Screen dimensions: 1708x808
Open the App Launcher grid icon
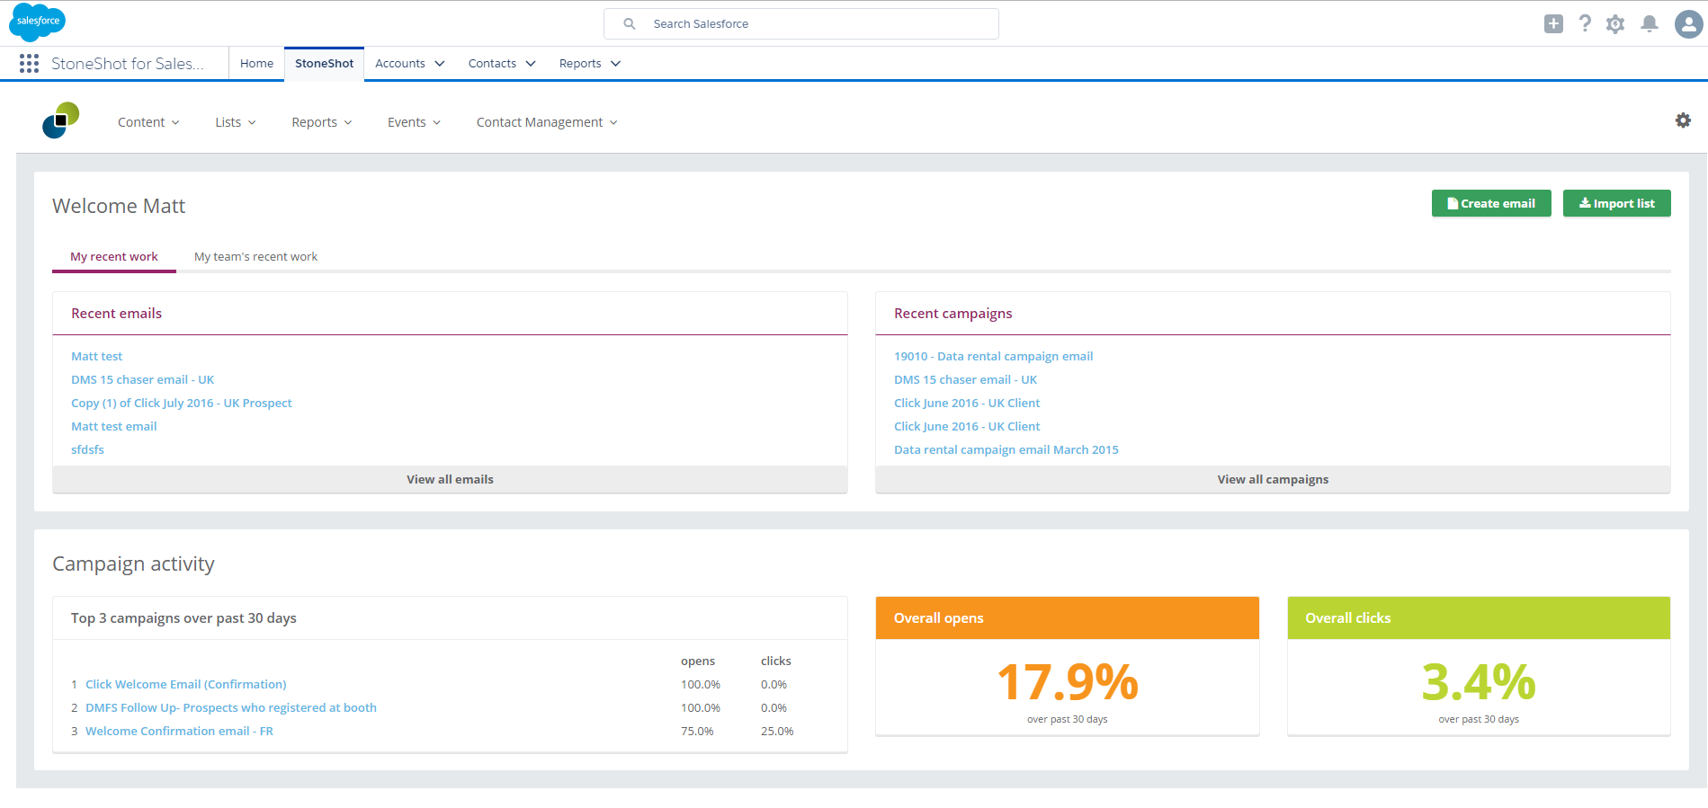(x=29, y=63)
